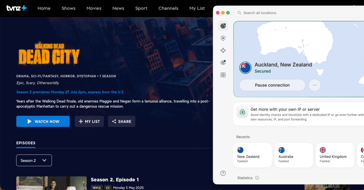Screen dimensions: 364x190
Task: Click the Season 2, Episode 1 title
Action: (x=115, y=180)
